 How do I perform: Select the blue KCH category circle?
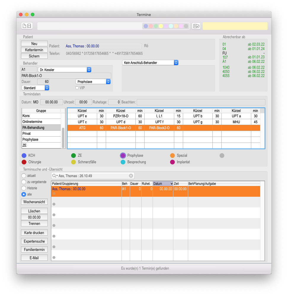24,155
